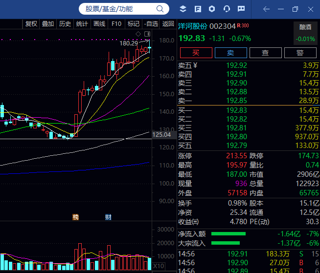
Task: Select the 画线 drawing tool
Action: point(99,24)
